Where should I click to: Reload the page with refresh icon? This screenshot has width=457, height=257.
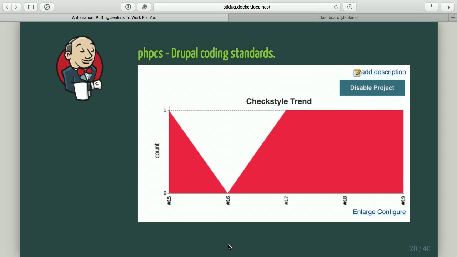click(336, 7)
